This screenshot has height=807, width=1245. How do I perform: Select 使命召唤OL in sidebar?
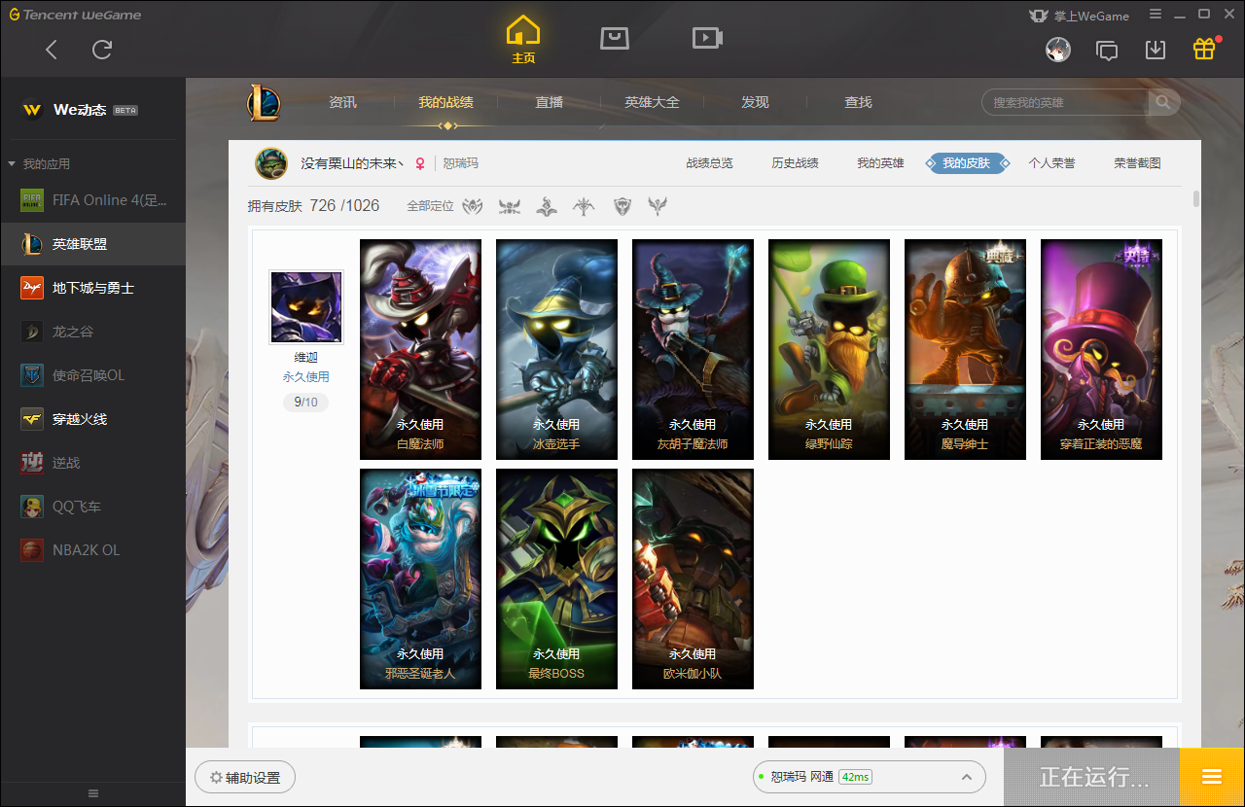point(92,375)
